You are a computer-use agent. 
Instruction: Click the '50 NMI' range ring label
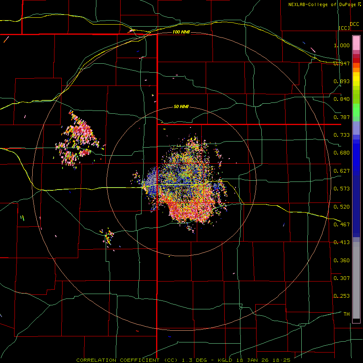[x=181, y=107]
